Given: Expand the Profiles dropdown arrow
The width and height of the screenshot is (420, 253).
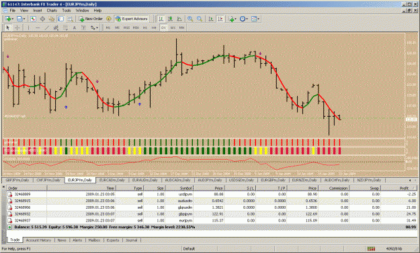Looking at the screenshot, I should (24, 19).
